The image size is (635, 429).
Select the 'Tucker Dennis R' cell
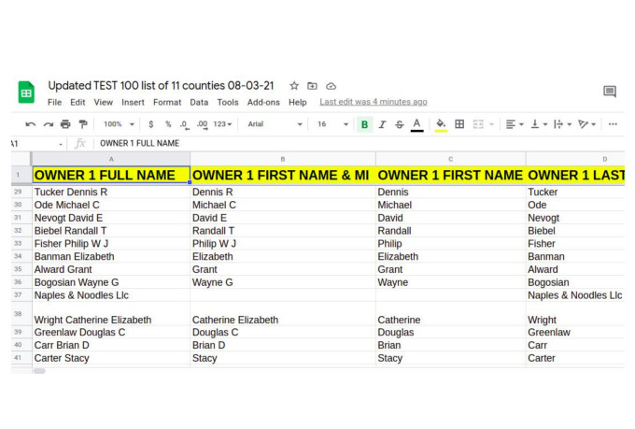111,192
